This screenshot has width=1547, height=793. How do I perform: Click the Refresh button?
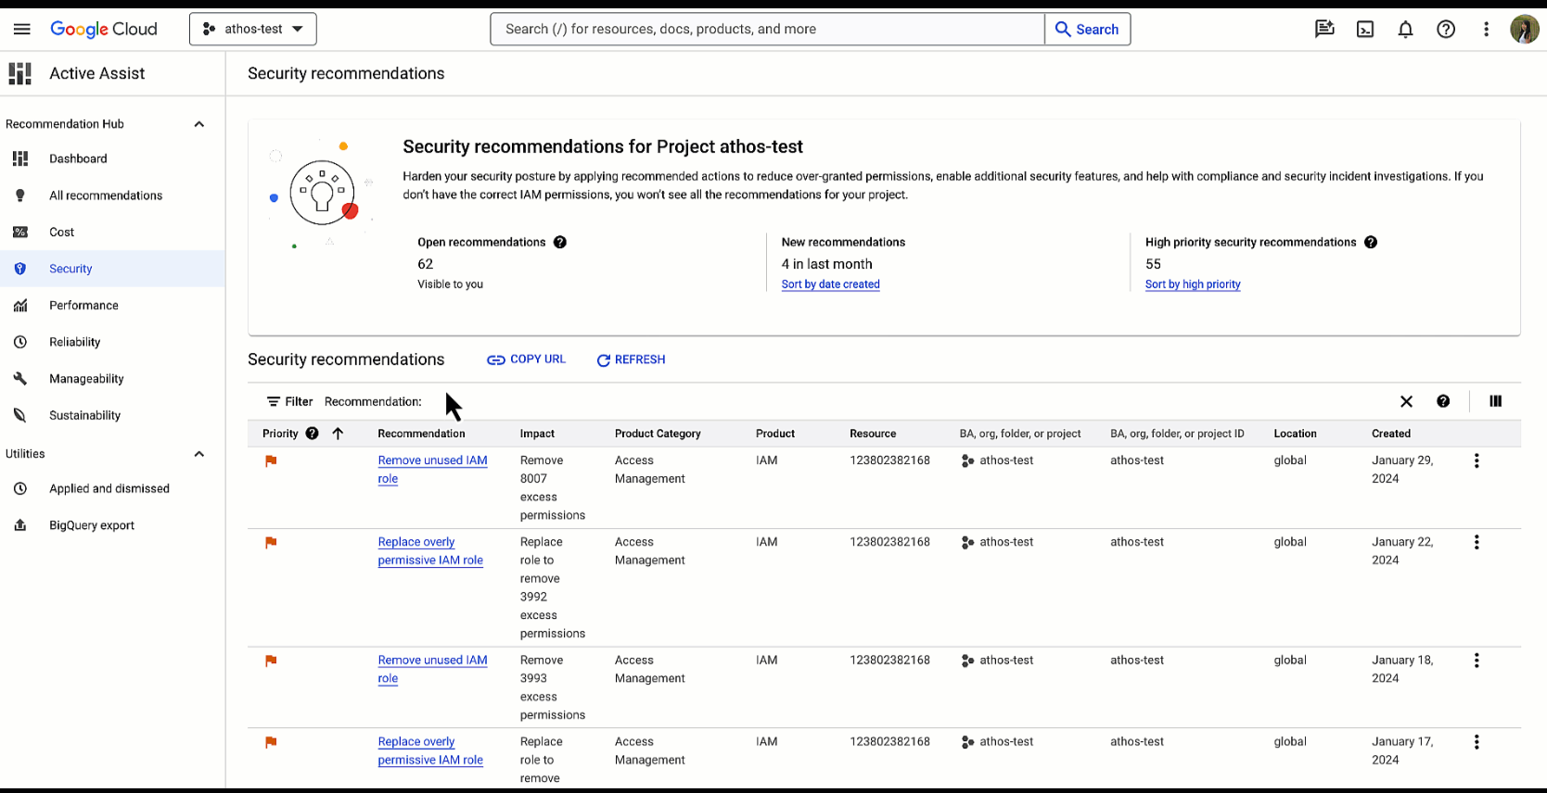(x=631, y=359)
